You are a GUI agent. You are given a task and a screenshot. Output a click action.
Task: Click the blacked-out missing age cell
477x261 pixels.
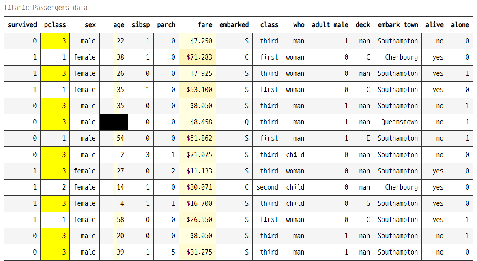114,122
